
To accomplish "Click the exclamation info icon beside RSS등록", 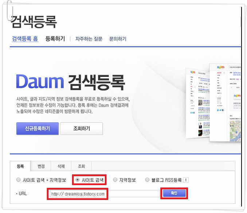I will (186, 180).
